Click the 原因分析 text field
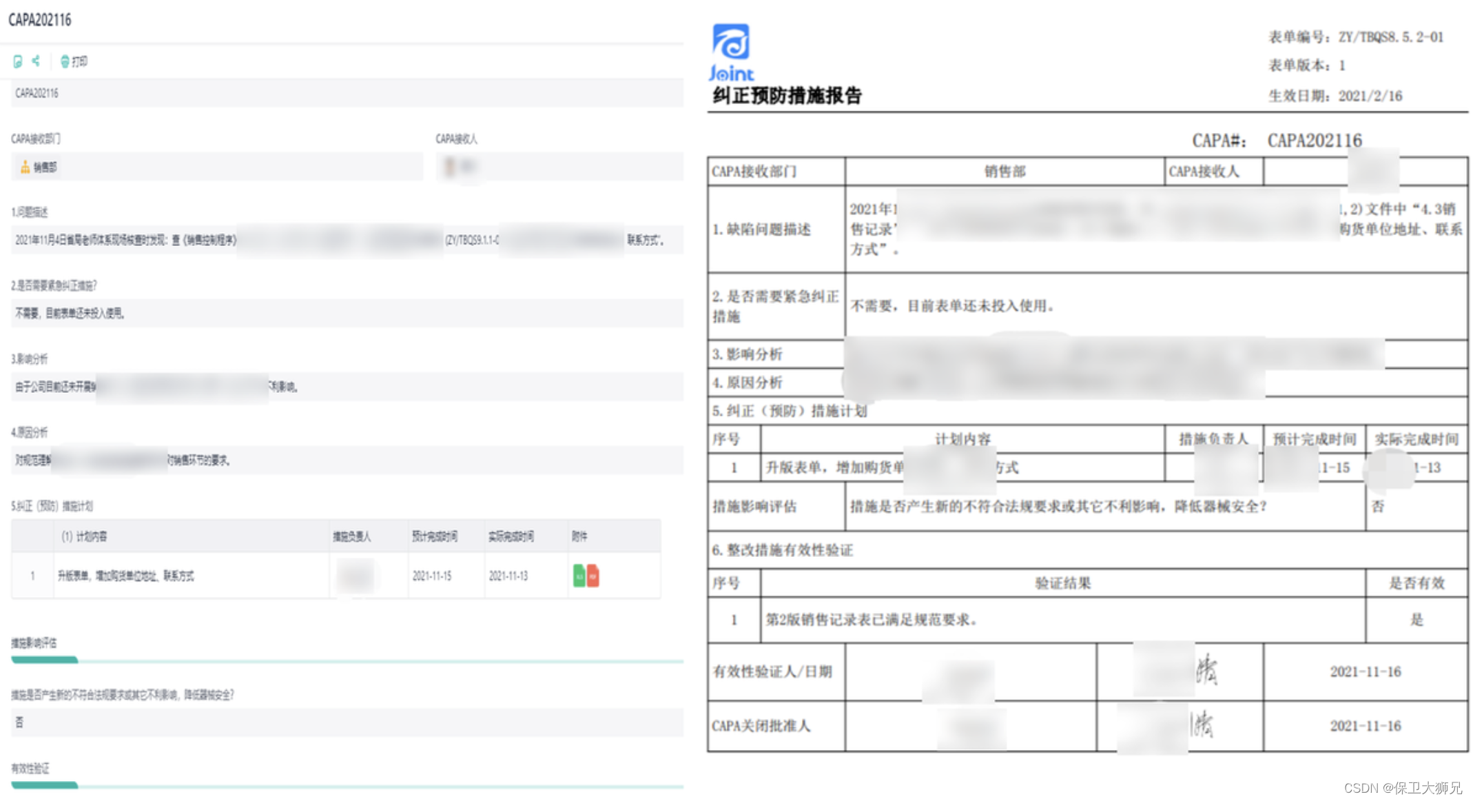Image resolution: width=1473 pixels, height=801 pixels. [344, 460]
